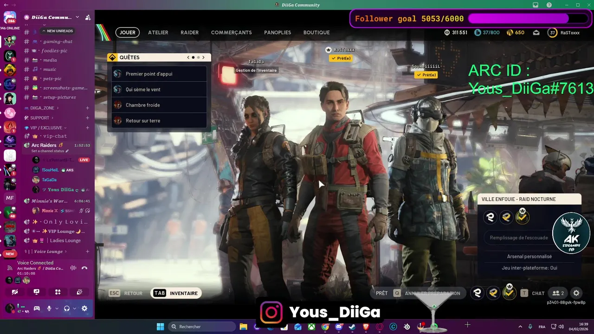Switch to the JOUER tab

coord(128,32)
